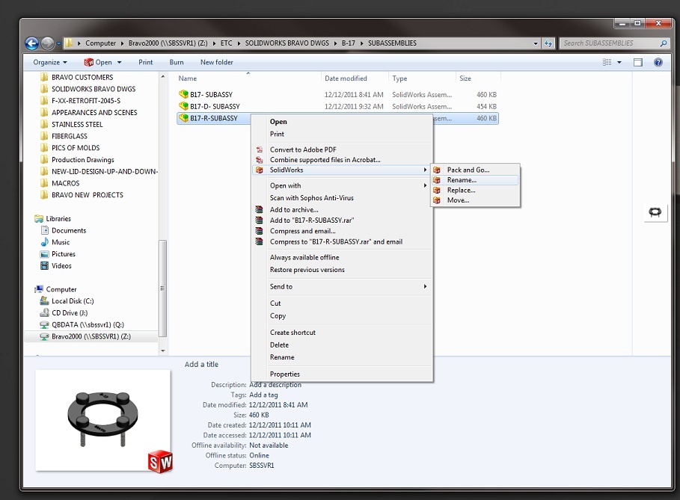Screen dimensions: 680x500
Task: Click the Libraries icon in navigation pane
Action: (x=39, y=218)
